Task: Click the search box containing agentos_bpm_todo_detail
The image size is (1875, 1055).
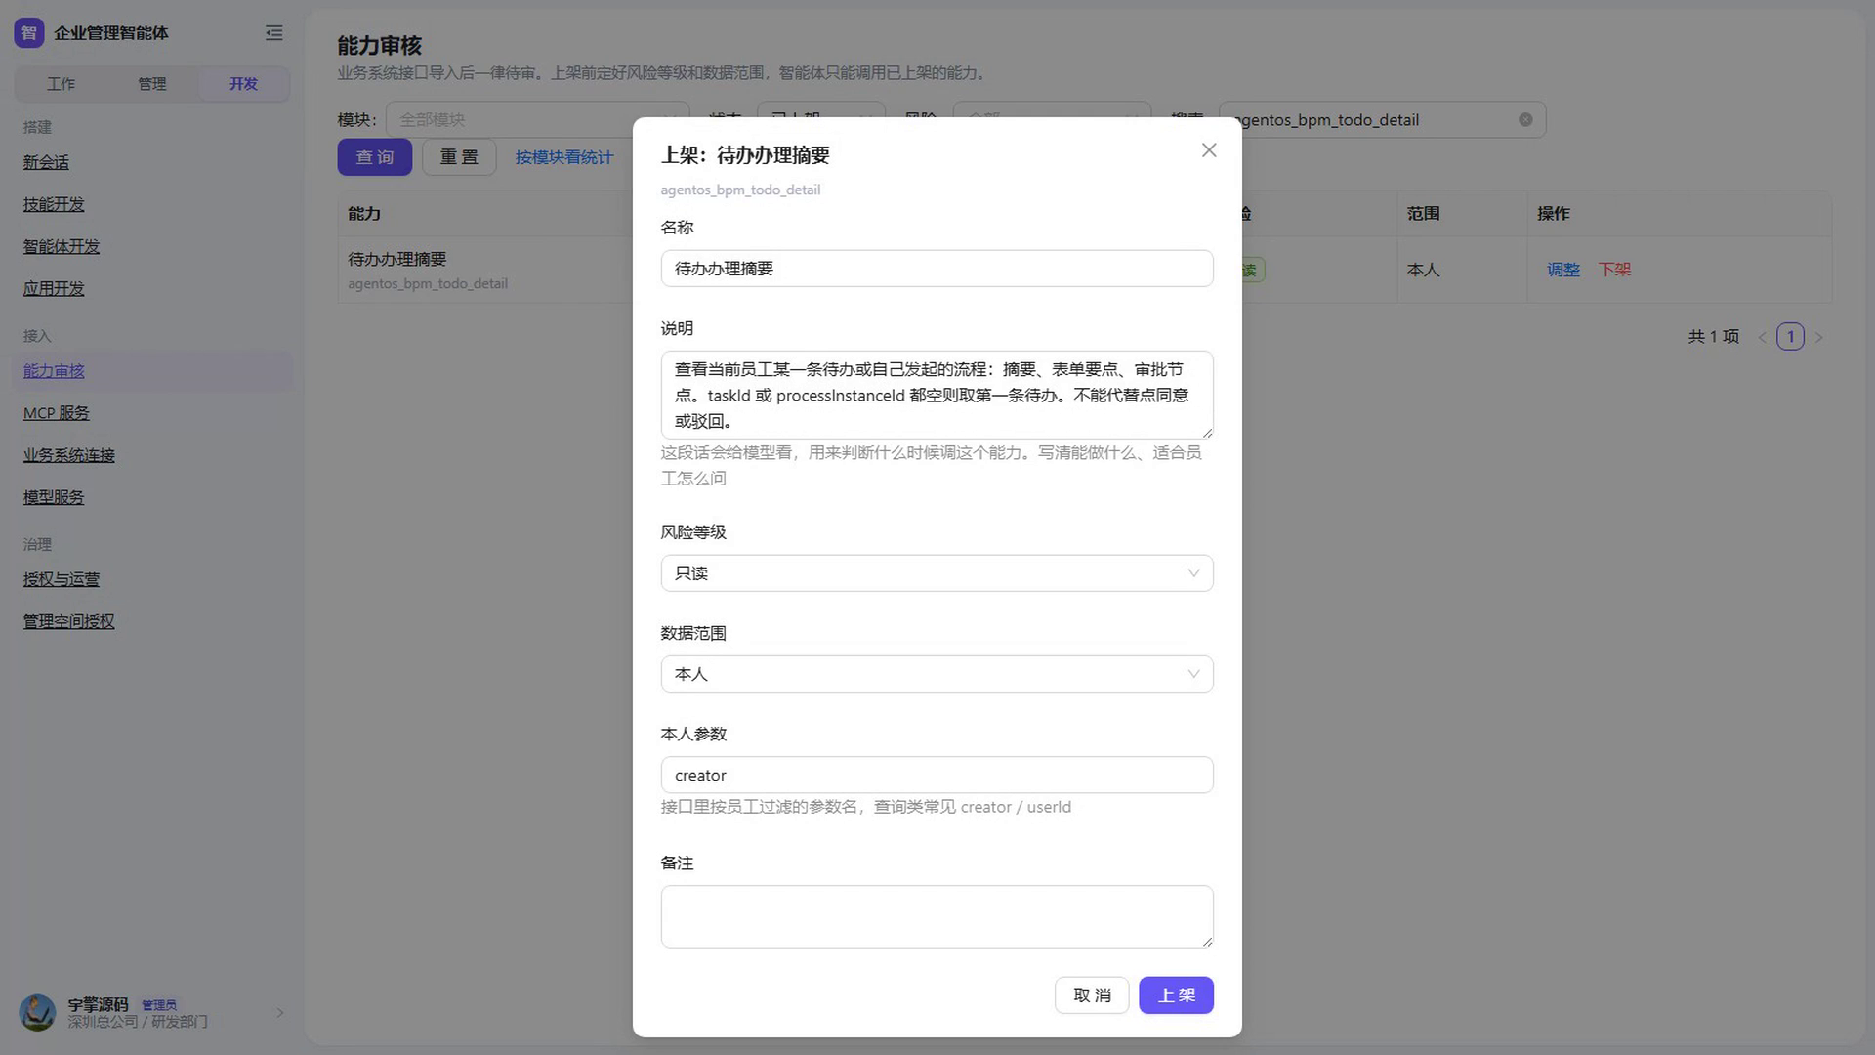Action: pos(1382,120)
